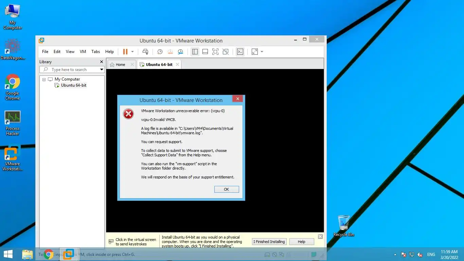Open the VM menu
The width and height of the screenshot is (464, 261).
click(83, 52)
